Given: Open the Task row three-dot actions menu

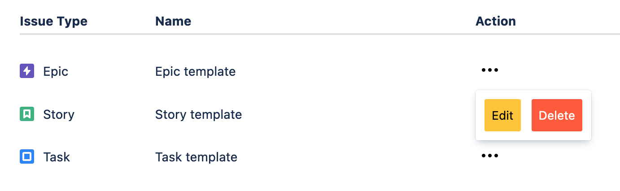Looking at the screenshot, I should point(489,156).
